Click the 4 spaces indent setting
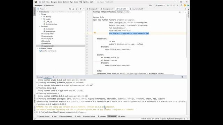Viewport: 223px width, 125px height. (163, 119)
